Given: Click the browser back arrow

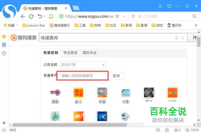Looking at the screenshot, I should pos(23,16).
